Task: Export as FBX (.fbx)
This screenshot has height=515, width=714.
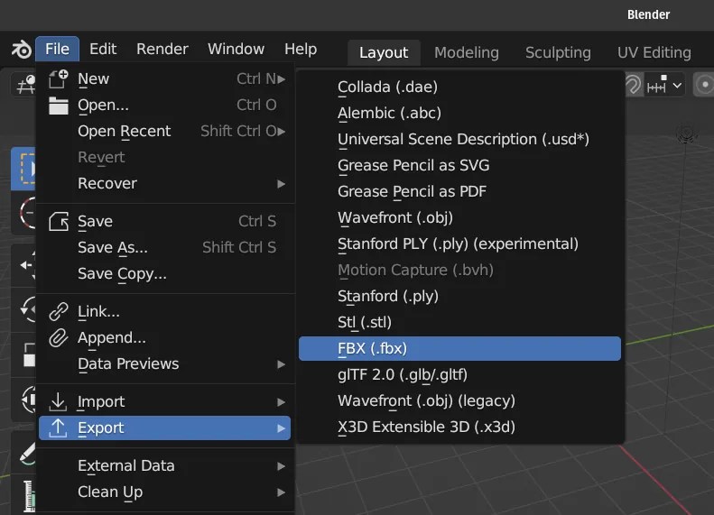Action: point(460,348)
